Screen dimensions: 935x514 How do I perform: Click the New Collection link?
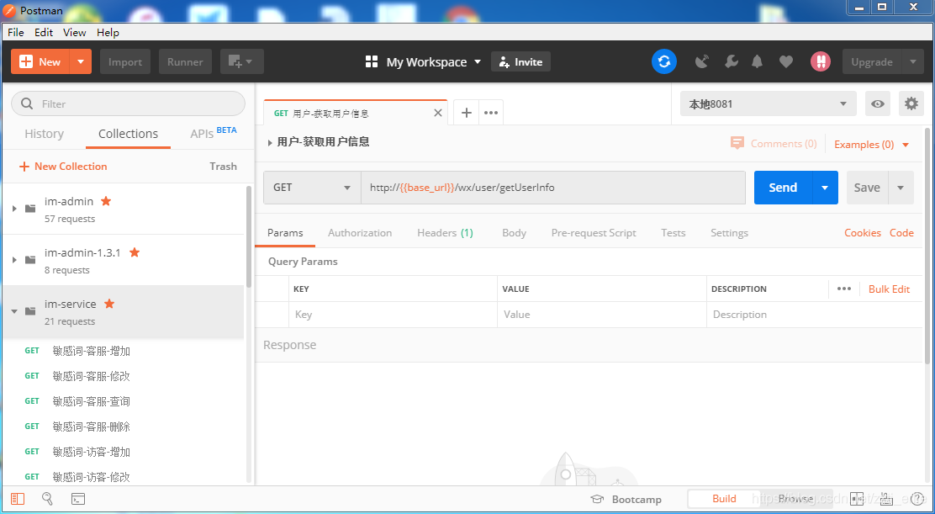(63, 167)
